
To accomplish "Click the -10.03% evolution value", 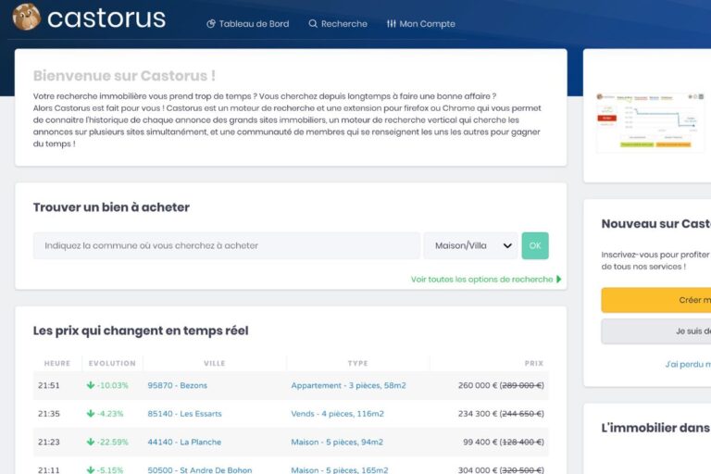I will [112, 385].
